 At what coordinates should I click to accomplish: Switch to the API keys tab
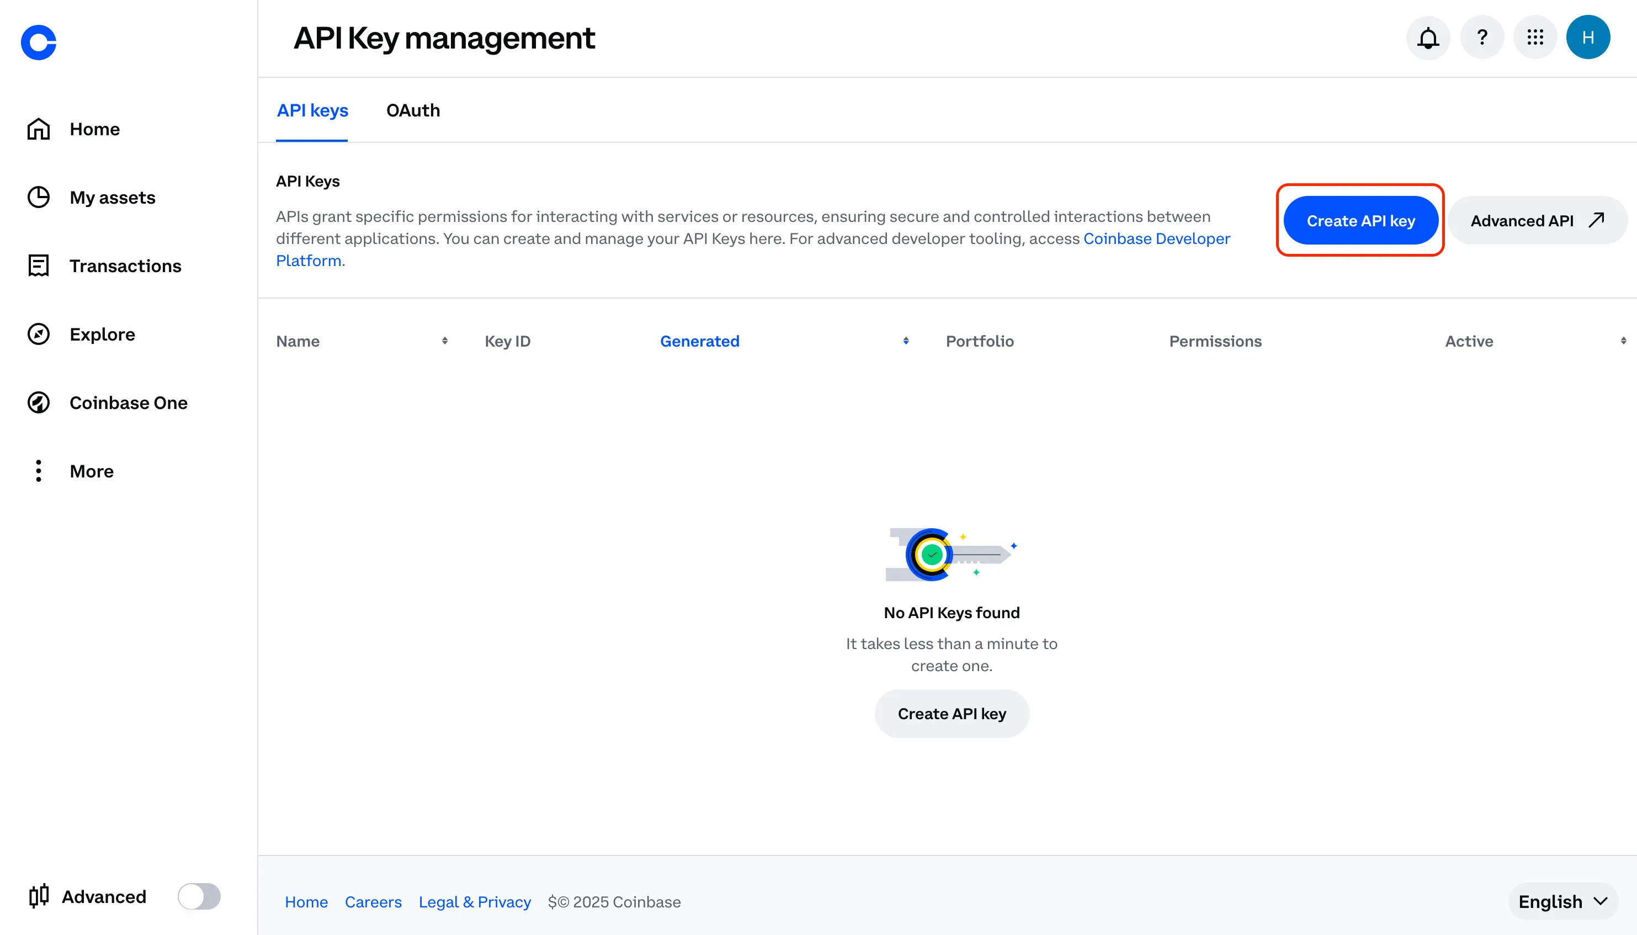coord(312,110)
